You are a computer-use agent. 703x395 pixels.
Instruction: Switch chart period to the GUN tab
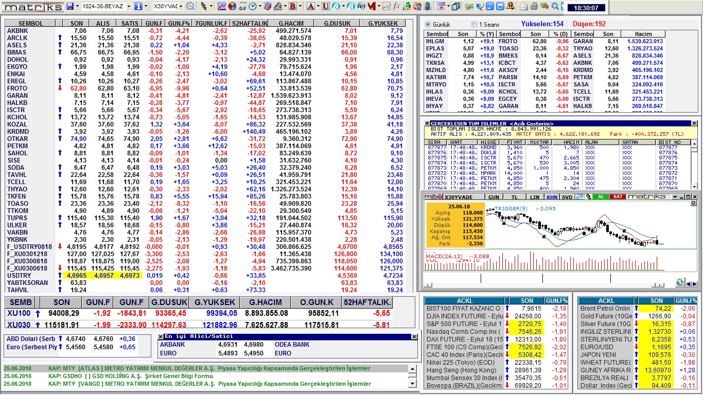tap(494, 197)
